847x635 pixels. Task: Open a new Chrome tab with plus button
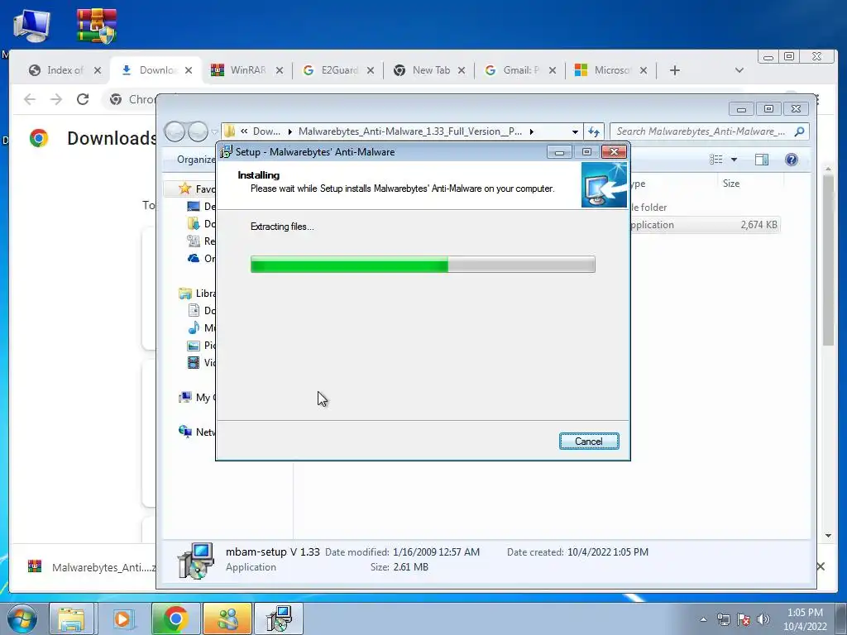coord(675,70)
